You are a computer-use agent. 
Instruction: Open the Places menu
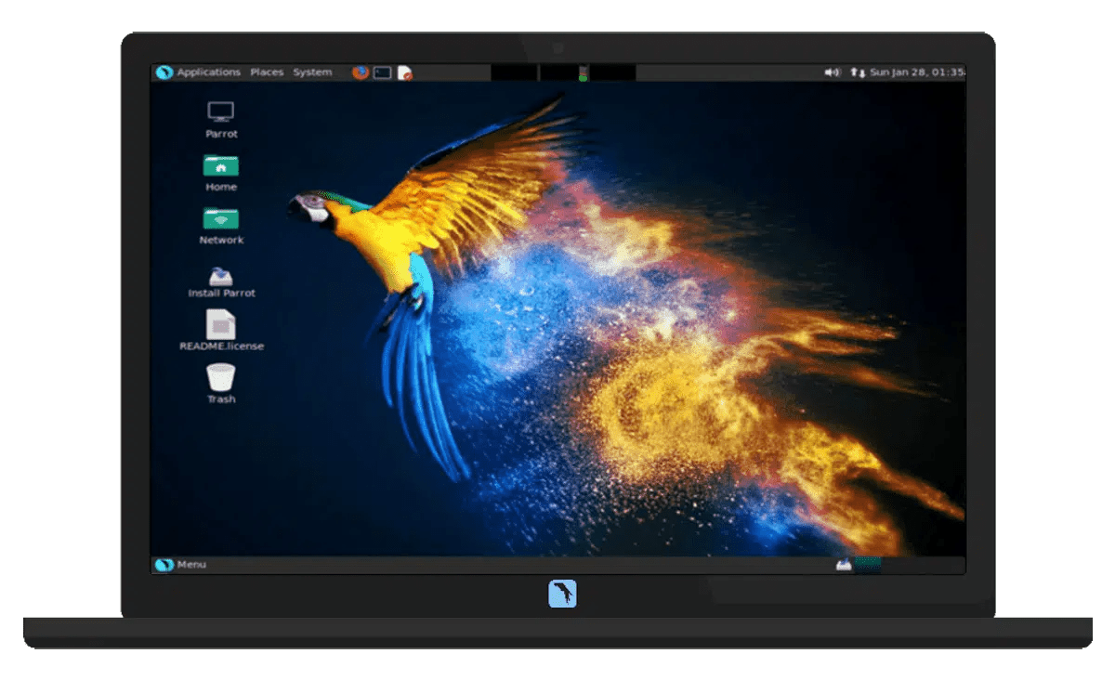(x=267, y=72)
